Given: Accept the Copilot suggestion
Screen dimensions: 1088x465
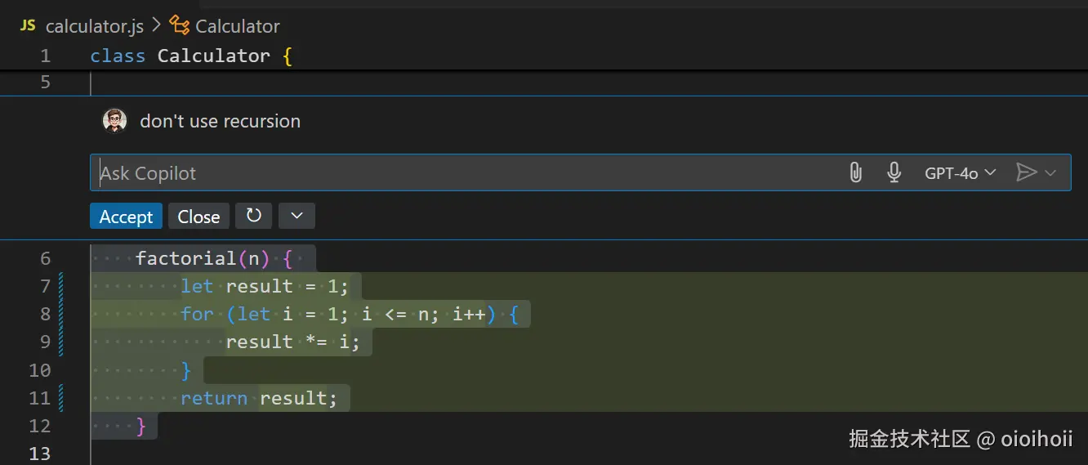Looking at the screenshot, I should [126, 217].
